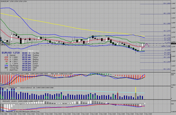Image resolution: width=176 pixels, height=115 pixels.
Task: Select the yellow long moving average line
Action: [72, 27]
